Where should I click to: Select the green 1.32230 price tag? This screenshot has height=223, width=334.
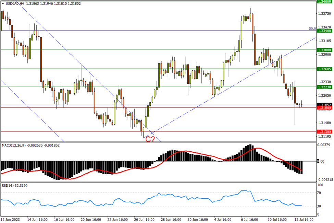pos(324,87)
